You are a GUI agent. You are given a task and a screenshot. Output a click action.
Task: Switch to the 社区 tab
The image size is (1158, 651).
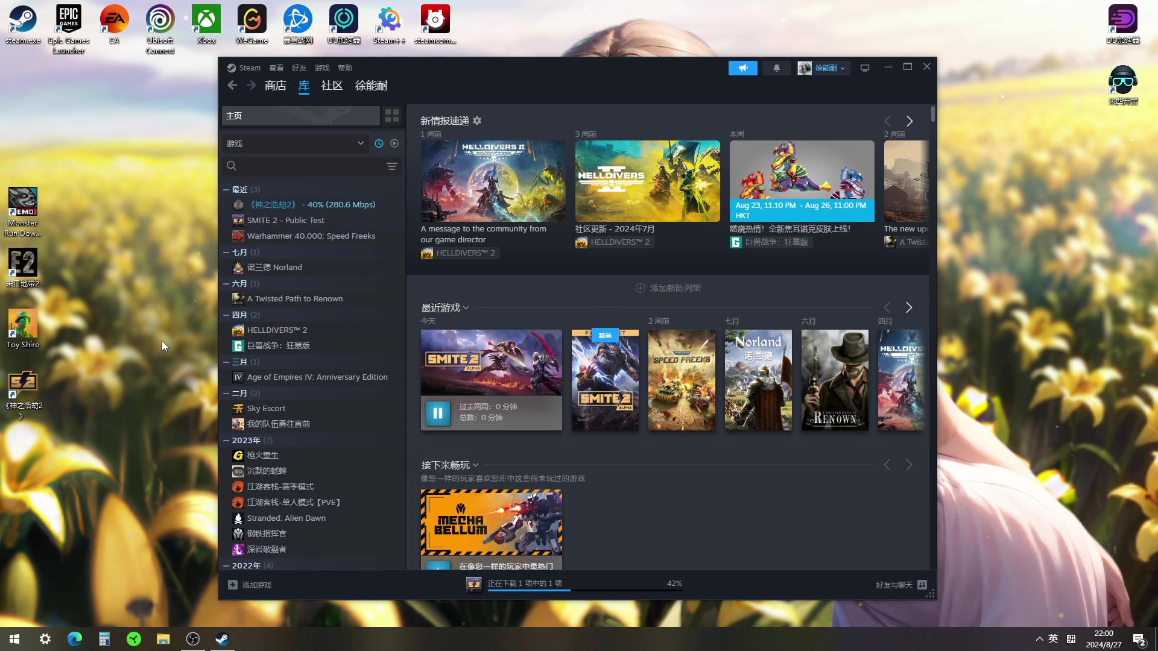[x=332, y=86]
